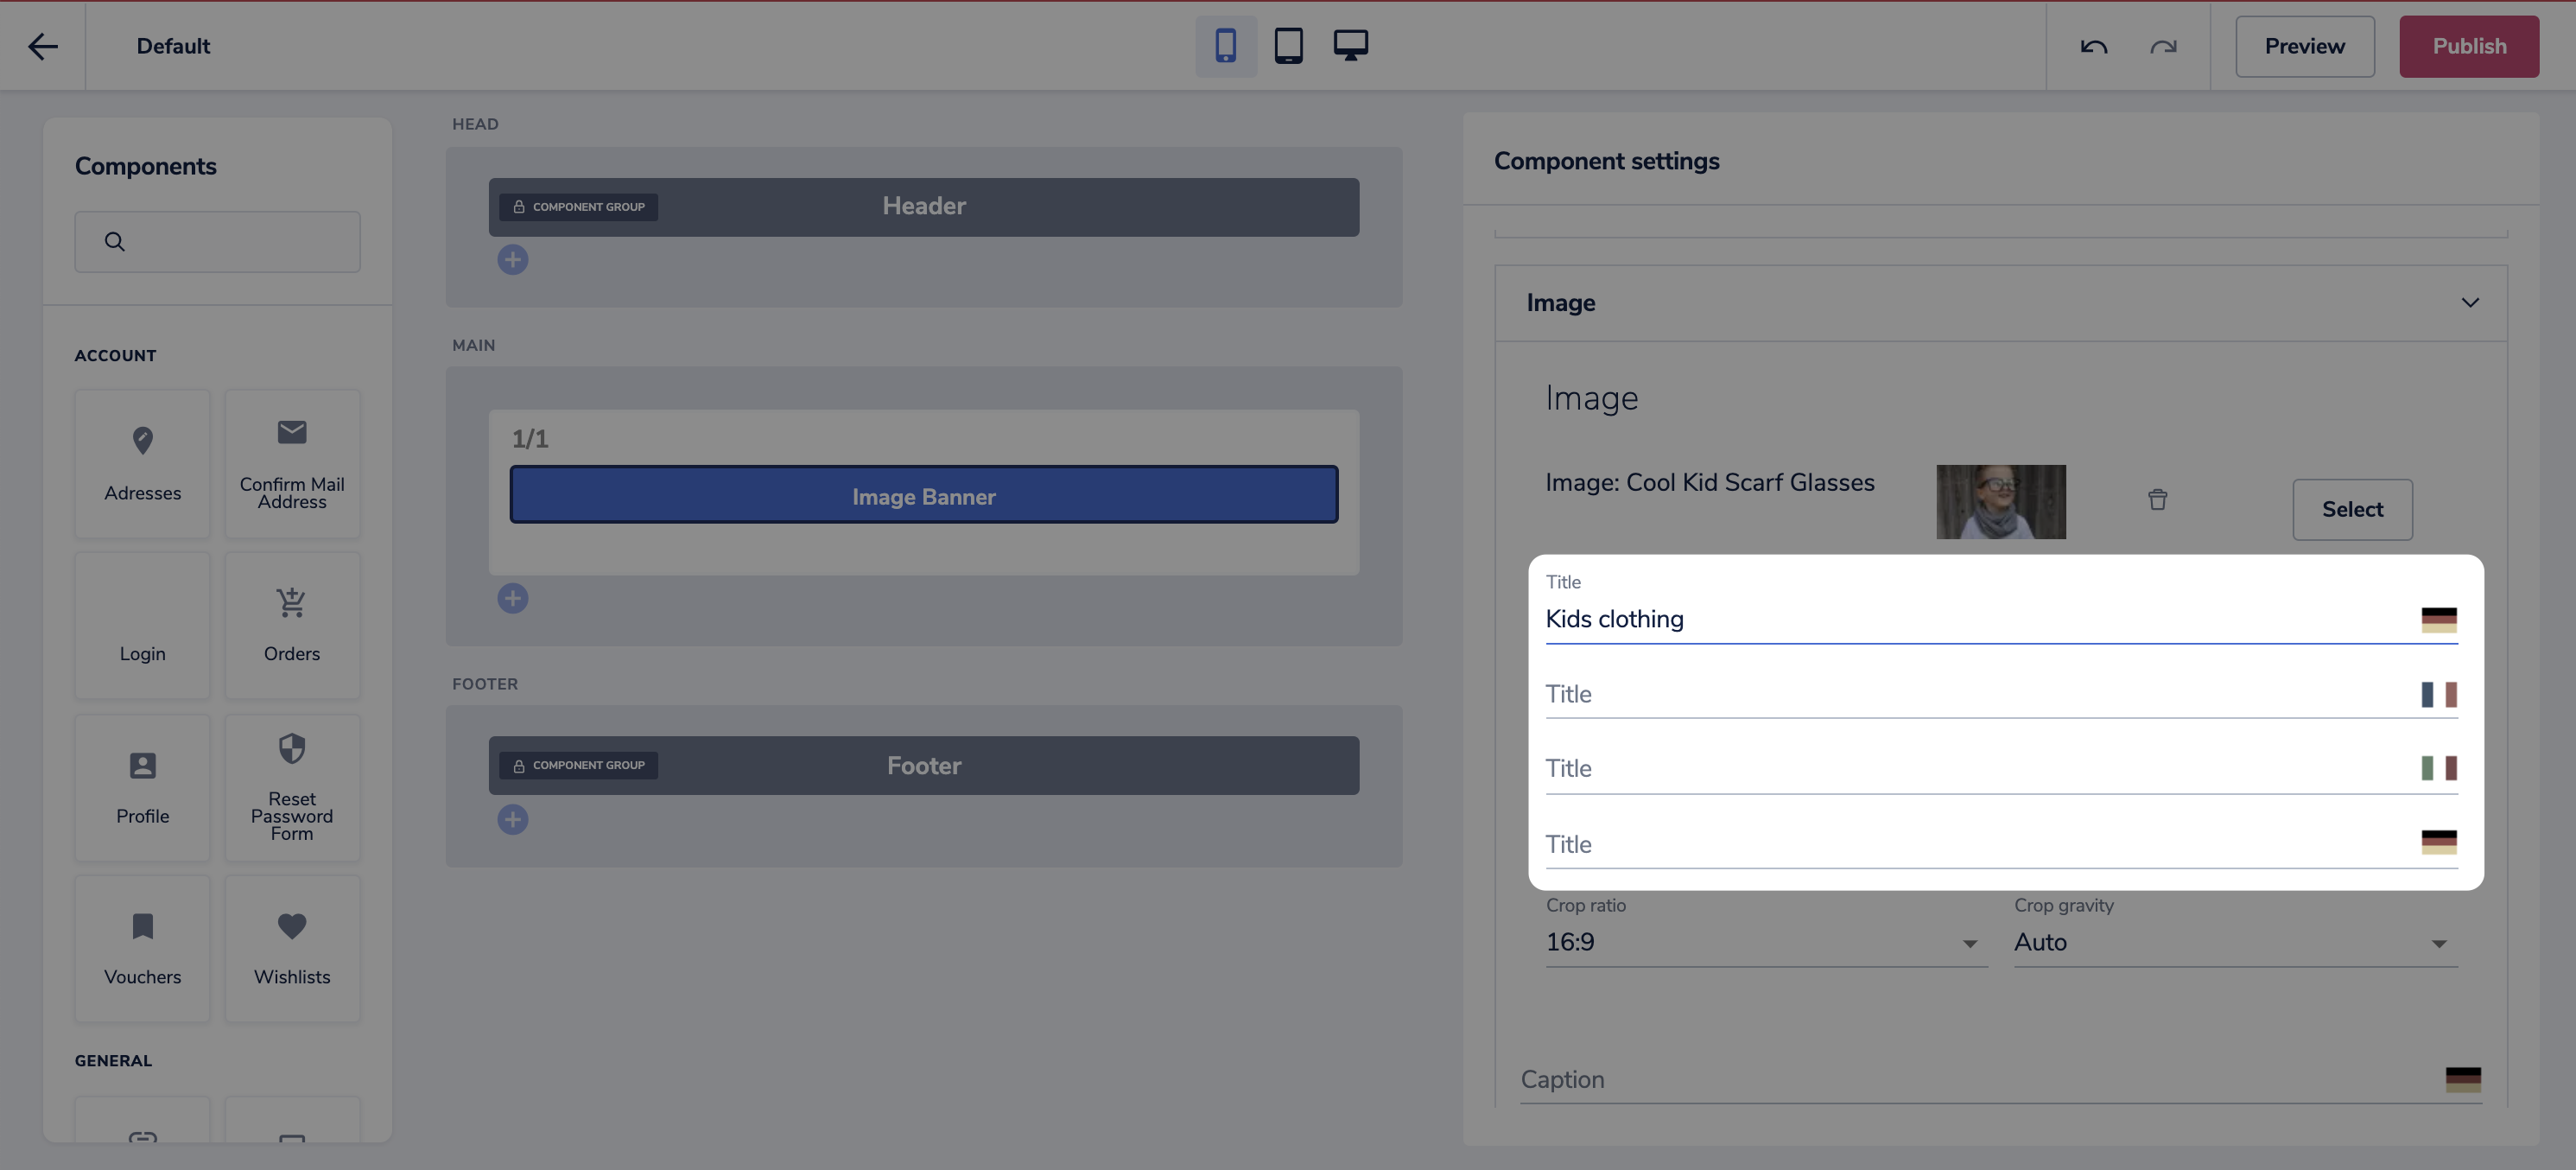The image size is (2576, 1170).
Task: Click the Preview button
Action: pos(2304,46)
